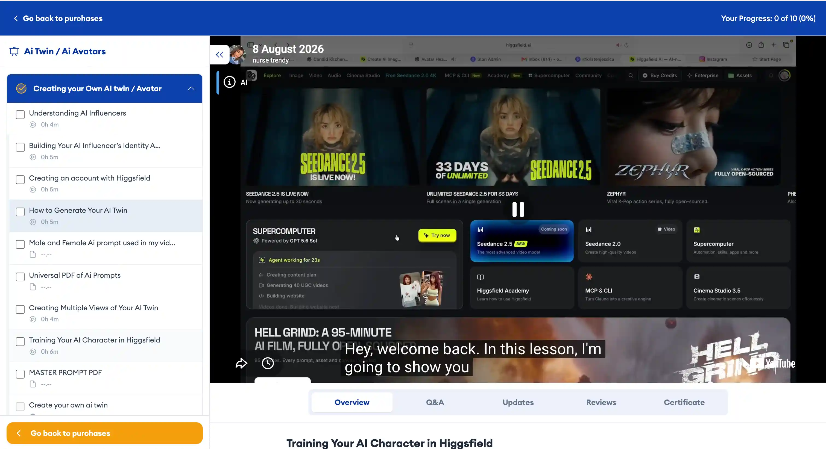Open lesson Create your own ai twin

coord(68,405)
